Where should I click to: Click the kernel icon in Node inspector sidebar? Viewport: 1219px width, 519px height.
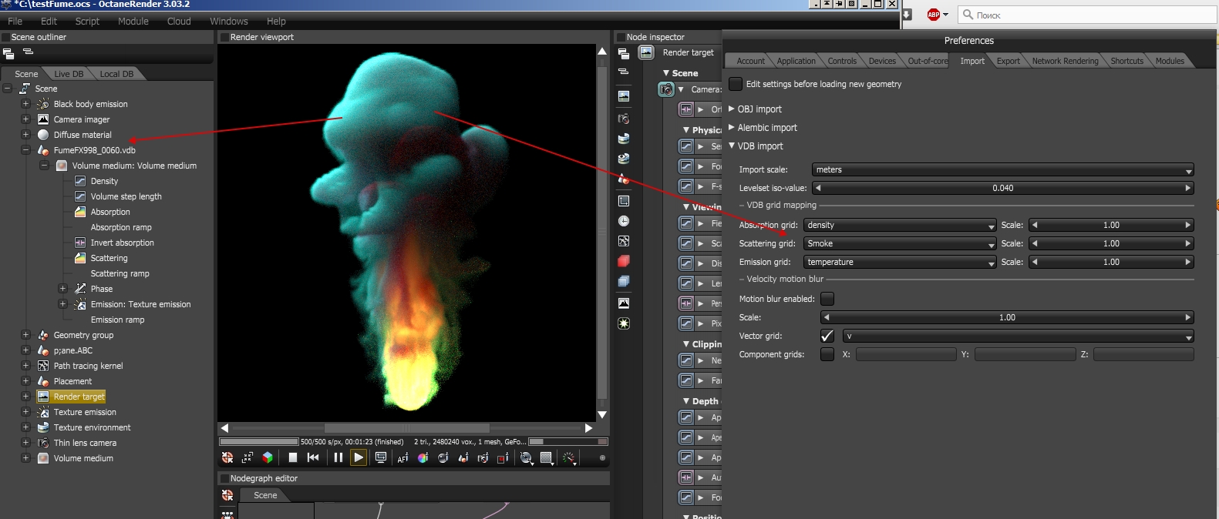coord(624,241)
